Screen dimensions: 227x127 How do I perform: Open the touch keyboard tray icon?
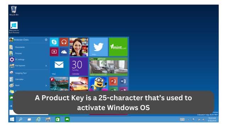click(182, 119)
